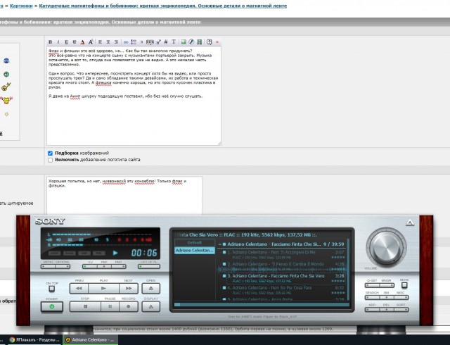Viewport: 450px width, 345px height.
Task: Click PLAY button on AIMP player
Action: click(103, 288)
